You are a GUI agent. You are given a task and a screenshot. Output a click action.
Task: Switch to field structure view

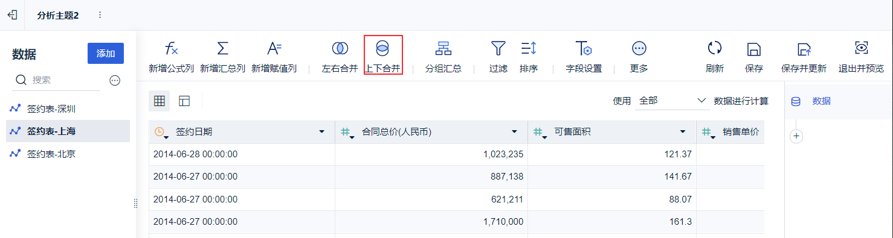coord(184,101)
